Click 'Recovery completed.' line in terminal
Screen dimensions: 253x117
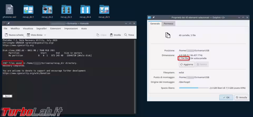[14, 66]
